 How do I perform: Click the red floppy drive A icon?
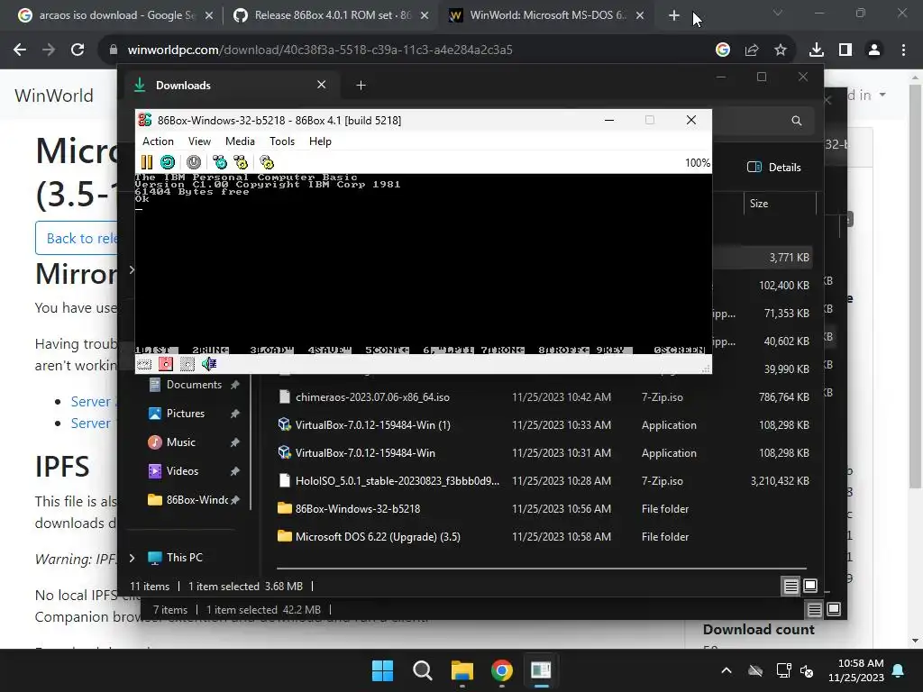tap(166, 364)
